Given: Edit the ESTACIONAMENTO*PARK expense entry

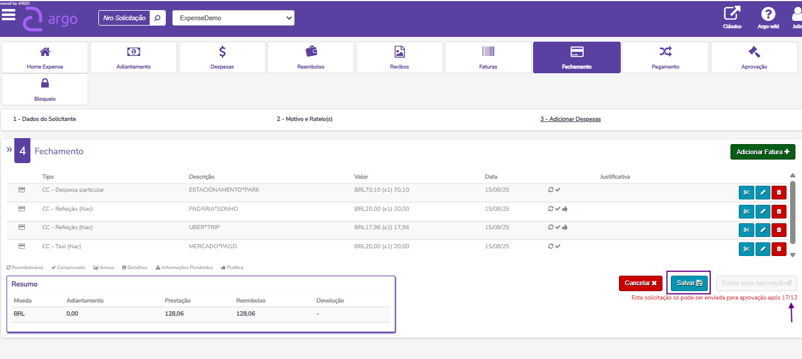Looking at the screenshot, I should click(x=763, y=193).
